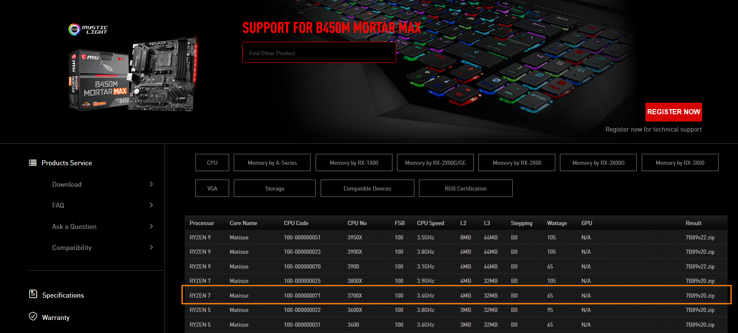Select the Storage tab
The image size is (738, 333).
pyautogui.click(x=275, y=188)
